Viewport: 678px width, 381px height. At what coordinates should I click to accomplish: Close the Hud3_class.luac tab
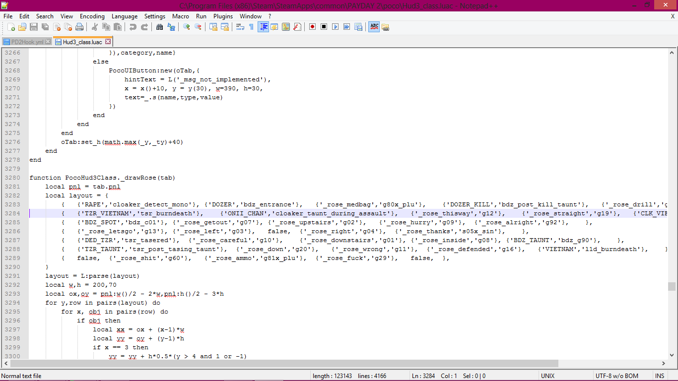(x=108, y=42)
